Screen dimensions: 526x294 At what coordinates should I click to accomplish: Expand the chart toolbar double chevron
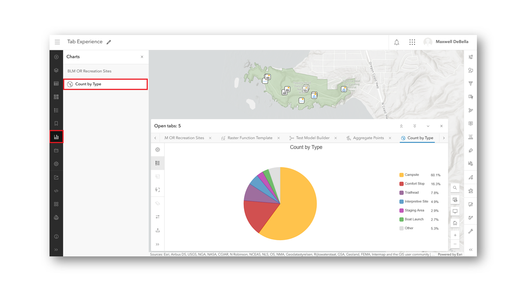coord(158,244)
